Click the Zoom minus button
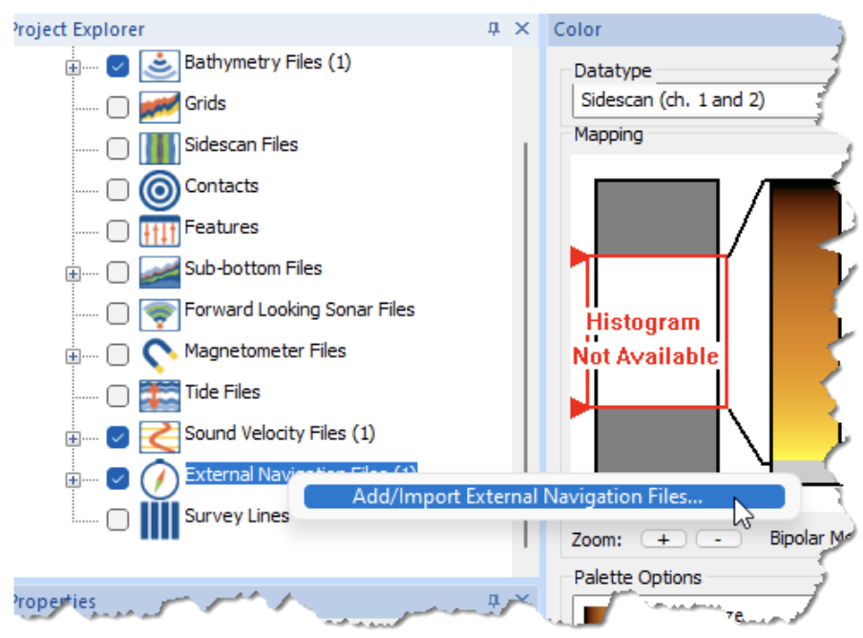This screenshot has width=863, height=638. (x=718, y=540)
